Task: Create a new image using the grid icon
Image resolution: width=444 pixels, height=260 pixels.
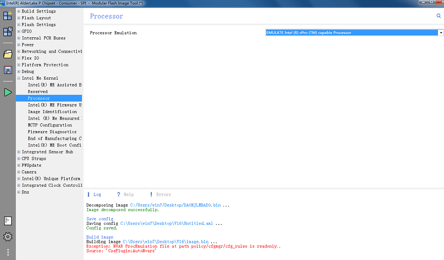Action: click(x=7, y=15)
